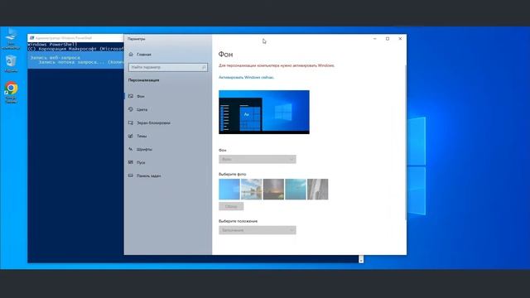Screen dimensions: 530x298
Task: Select the Google Chrome desktop shortcut
Action: click(11, 92)
